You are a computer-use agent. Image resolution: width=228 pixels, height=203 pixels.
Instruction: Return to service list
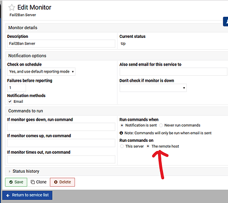[x=27, y=195]
